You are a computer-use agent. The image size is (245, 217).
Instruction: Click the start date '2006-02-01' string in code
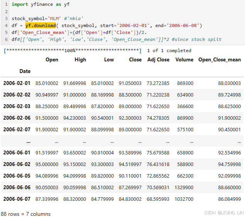click(133, 25)
